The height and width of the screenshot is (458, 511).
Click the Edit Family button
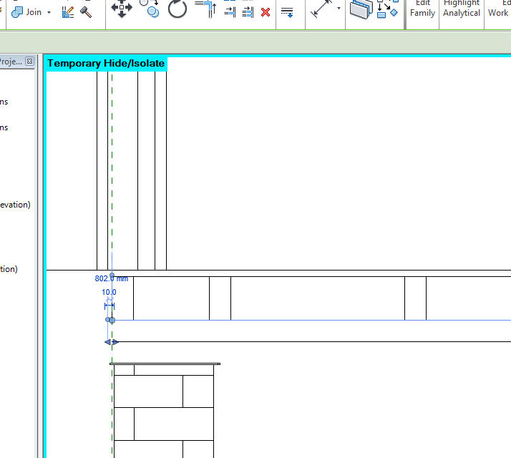(422, 9)
